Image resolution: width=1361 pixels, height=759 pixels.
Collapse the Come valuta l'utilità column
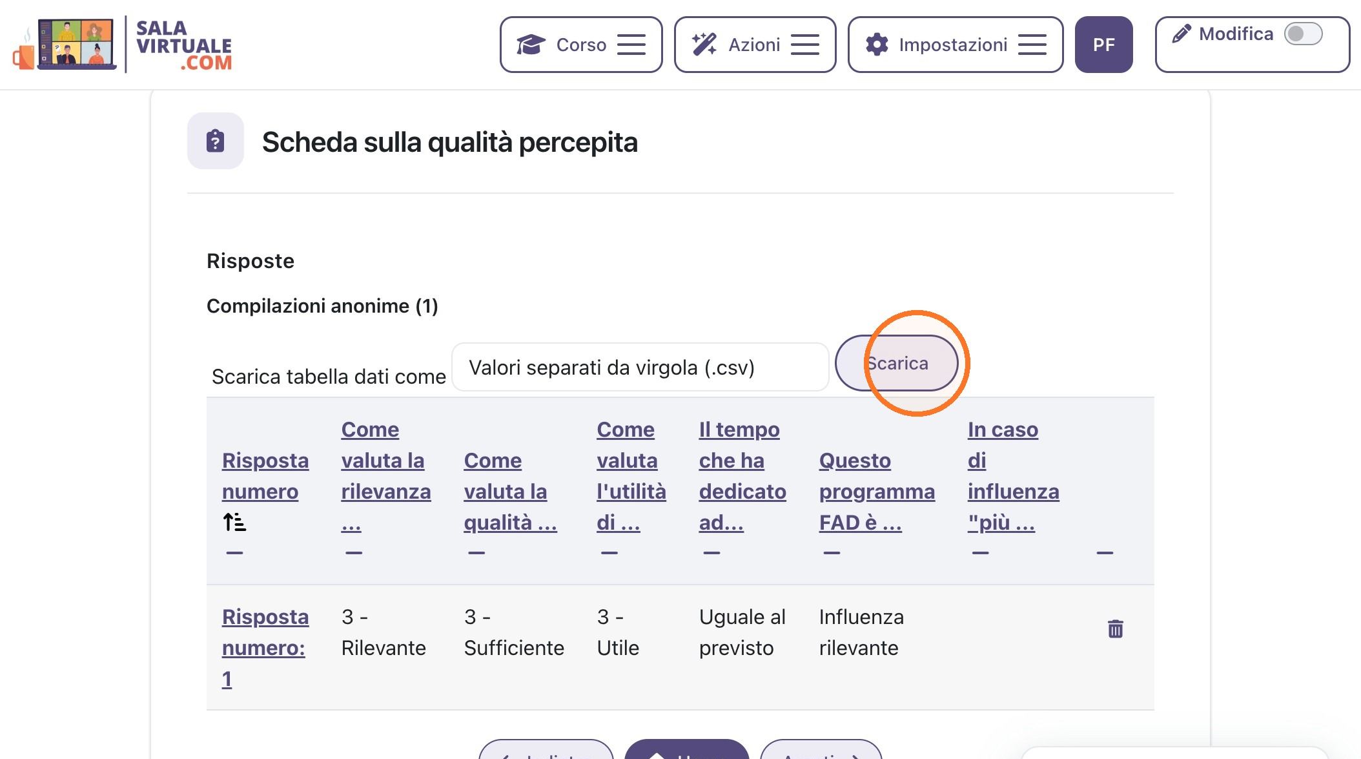609,553
